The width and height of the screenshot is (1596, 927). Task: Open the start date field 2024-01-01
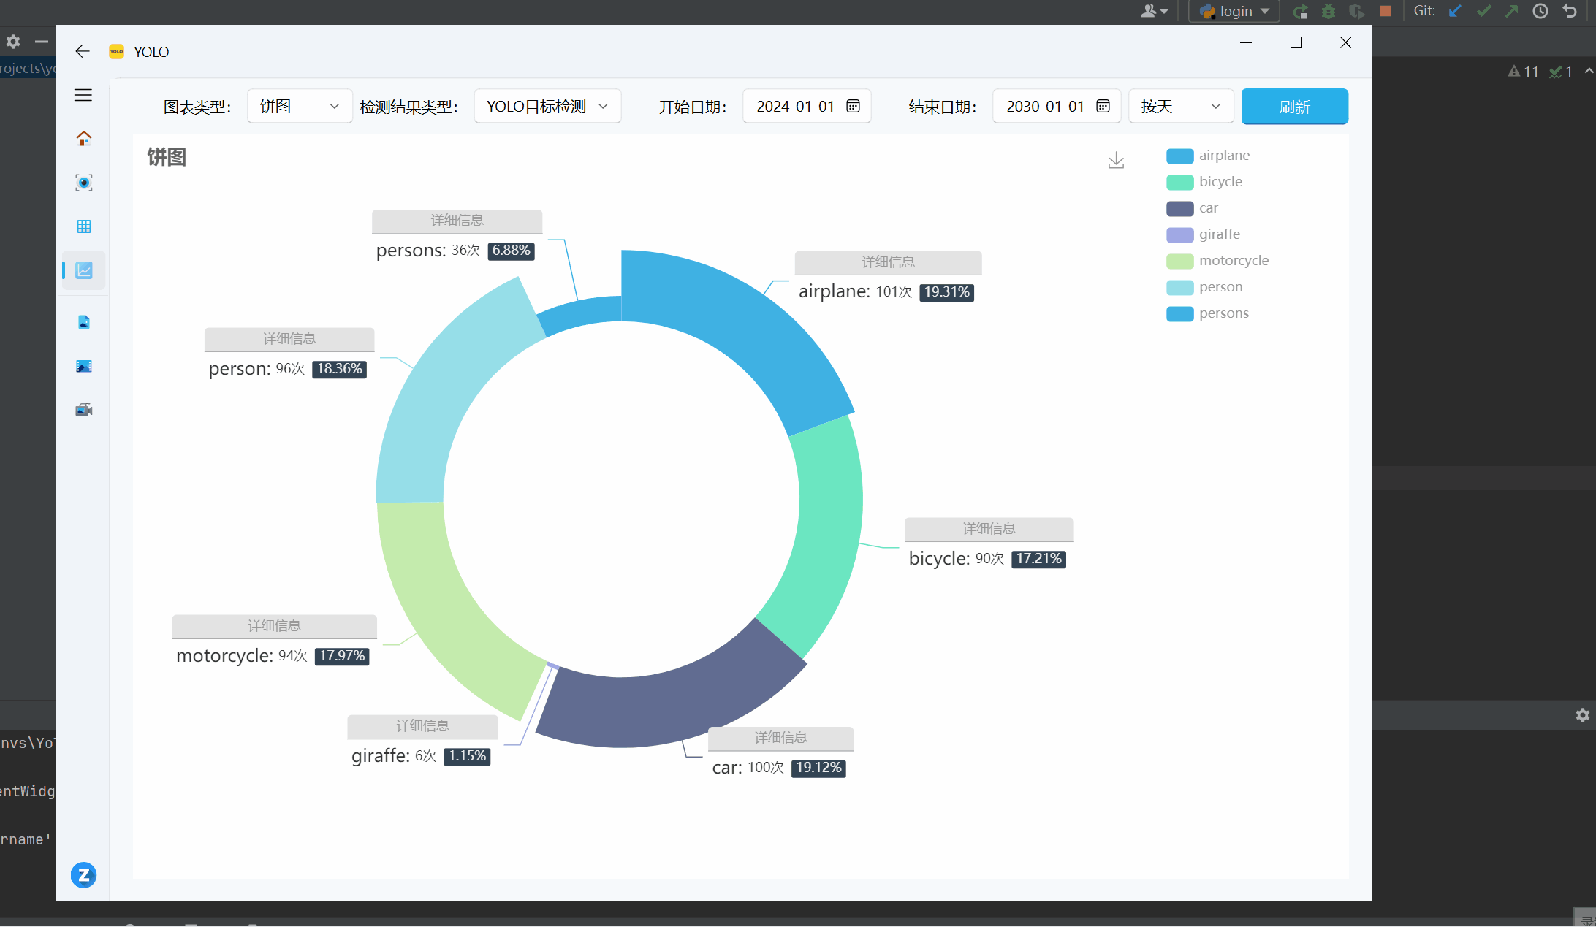[806, 107]
